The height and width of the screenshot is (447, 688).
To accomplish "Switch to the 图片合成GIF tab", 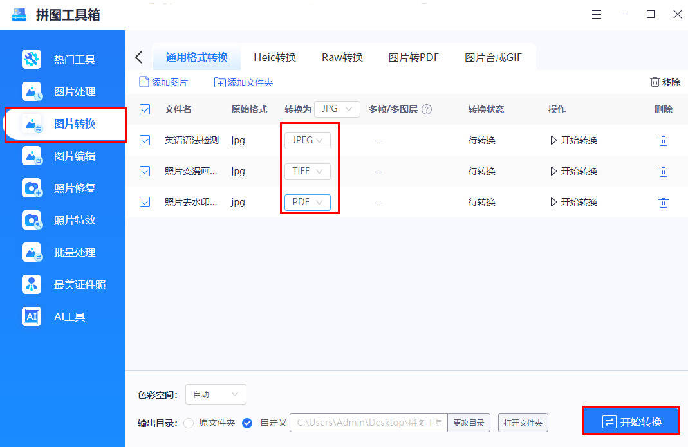I will point(493,57).
